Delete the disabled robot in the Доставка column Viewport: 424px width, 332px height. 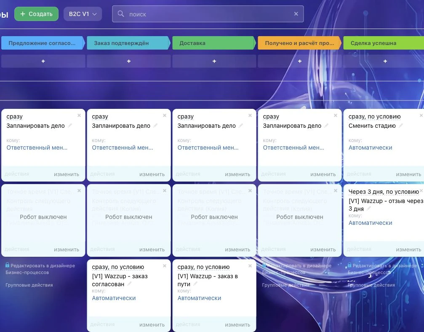(250, 191)
